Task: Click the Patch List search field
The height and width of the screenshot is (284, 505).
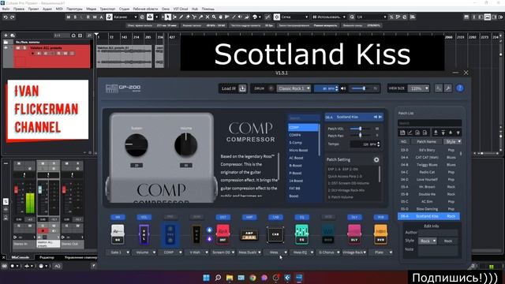Action: coord(429,123)
